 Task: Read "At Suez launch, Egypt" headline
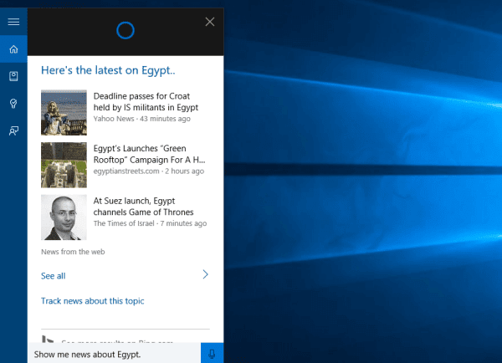coord(143,207)
